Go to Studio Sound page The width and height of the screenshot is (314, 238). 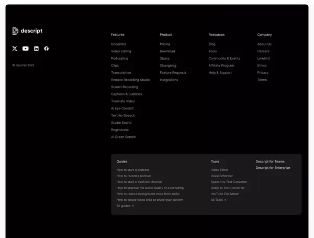[121, 123]
